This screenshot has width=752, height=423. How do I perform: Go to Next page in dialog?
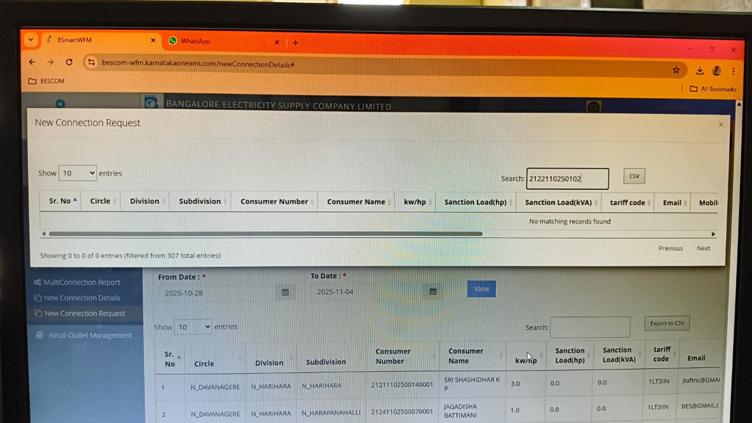(x=703, y=249)
